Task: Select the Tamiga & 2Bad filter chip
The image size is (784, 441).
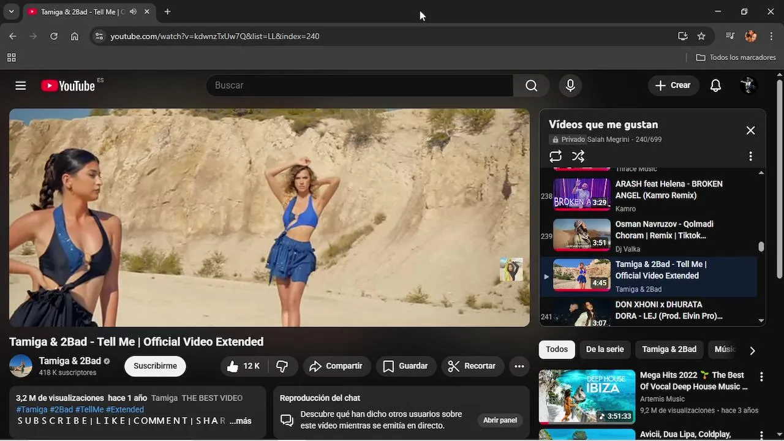Action: (669, 349)
